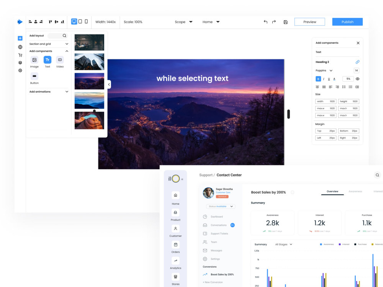Center-align the text paragraph
The width and height of the screenshot is (383, 287).
[x=317, y=87]
